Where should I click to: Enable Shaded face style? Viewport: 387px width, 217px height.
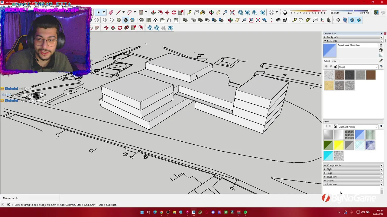coord(119,20)
